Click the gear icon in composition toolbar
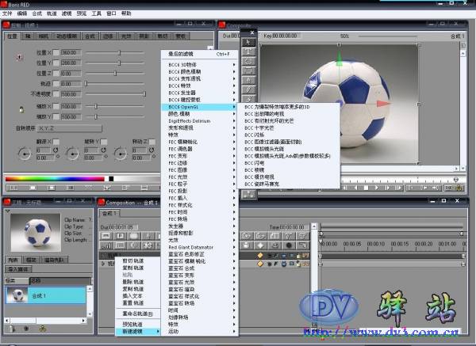 (148, 245)
